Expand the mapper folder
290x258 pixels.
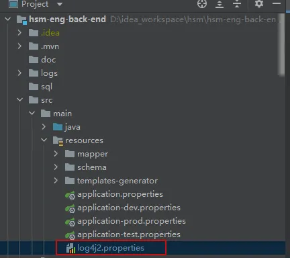point(56,154)
